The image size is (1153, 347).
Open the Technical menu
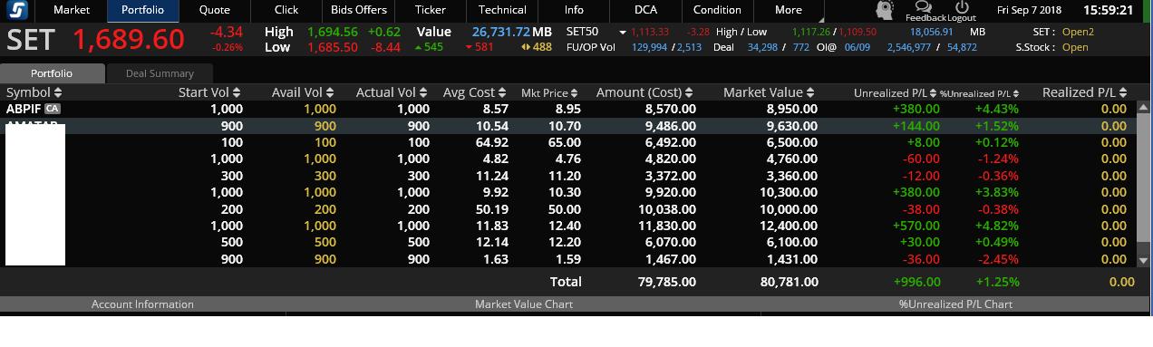pos(502,10)
